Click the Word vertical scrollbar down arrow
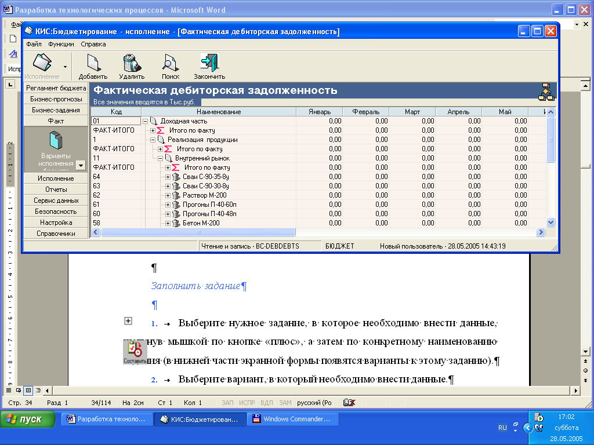594x445 pixels. click(x=585, y=352)
